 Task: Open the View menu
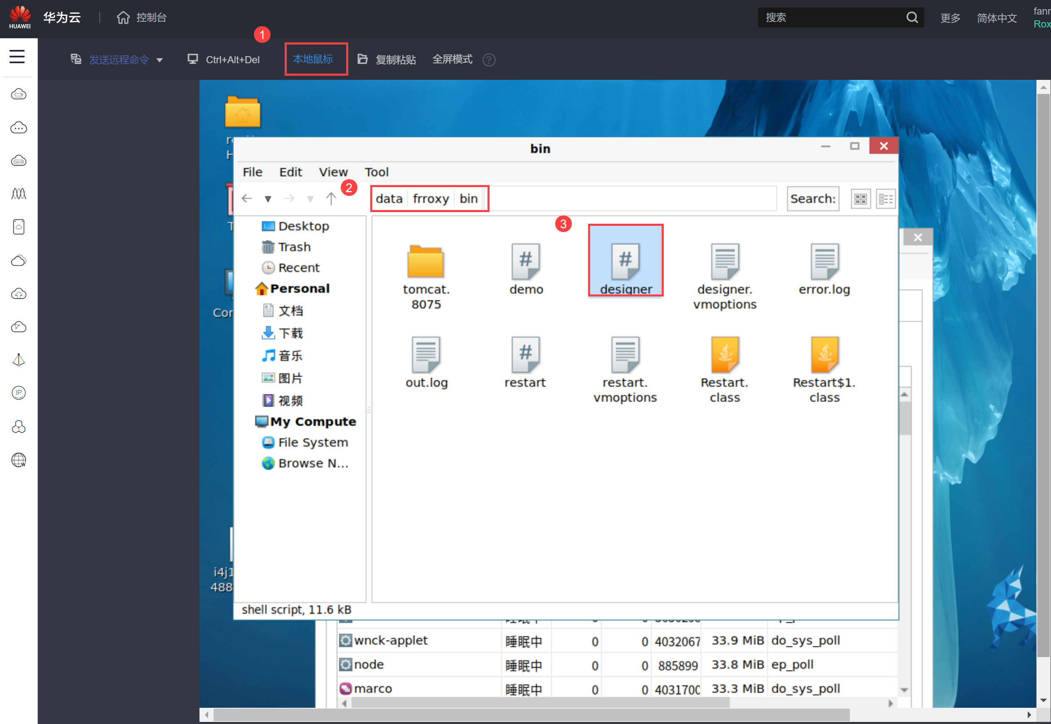(333, 172)
